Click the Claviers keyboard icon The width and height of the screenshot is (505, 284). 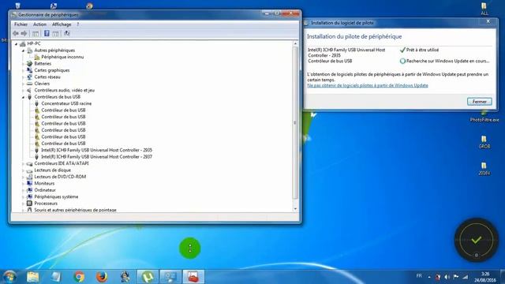point(30,84)
